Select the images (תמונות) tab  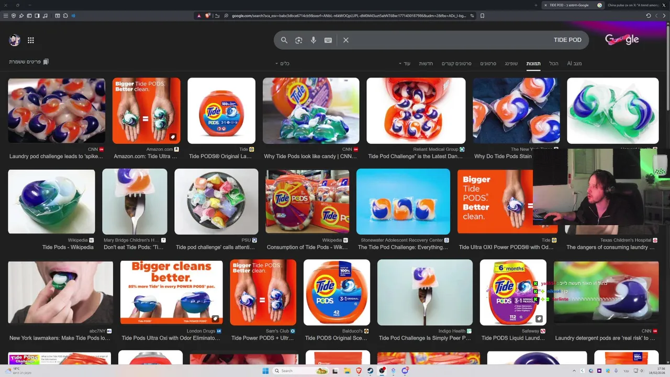(533, 63)
